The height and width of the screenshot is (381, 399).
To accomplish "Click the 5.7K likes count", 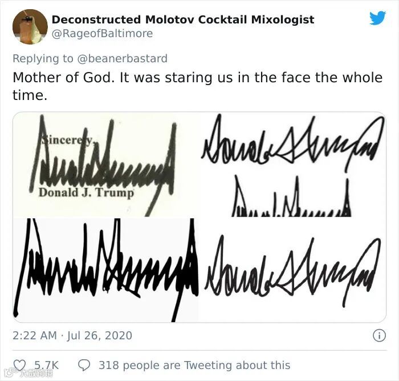I will 47,365.
